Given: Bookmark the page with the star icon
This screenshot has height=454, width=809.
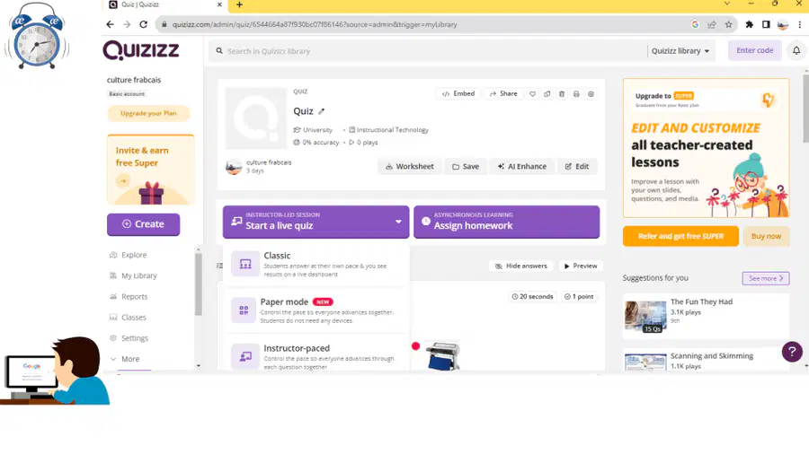Looking at the screenshot, I should (728, 24).
